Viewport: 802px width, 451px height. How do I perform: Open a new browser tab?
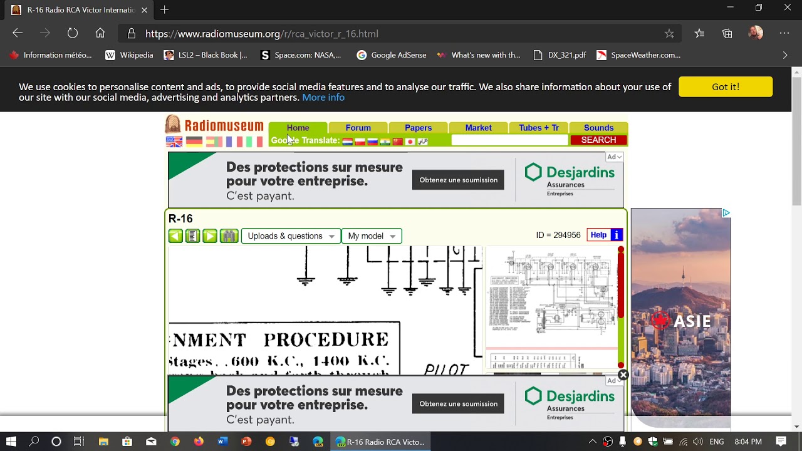164,10
